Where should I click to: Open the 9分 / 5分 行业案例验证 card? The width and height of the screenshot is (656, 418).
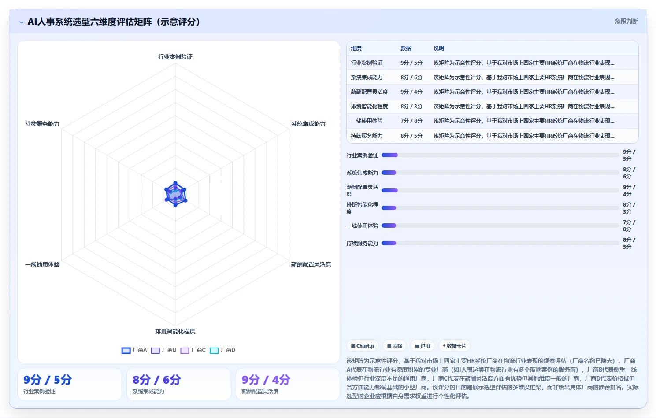(x=70, y=384)
